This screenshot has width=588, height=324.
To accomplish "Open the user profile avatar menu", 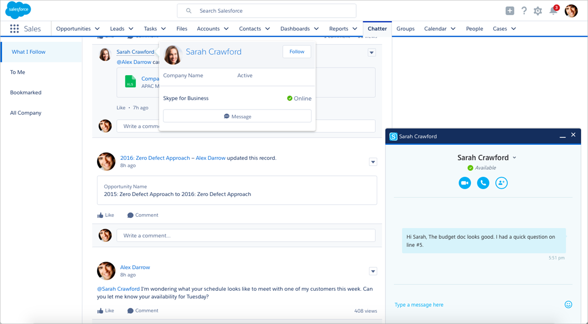I will coord(571,11).
